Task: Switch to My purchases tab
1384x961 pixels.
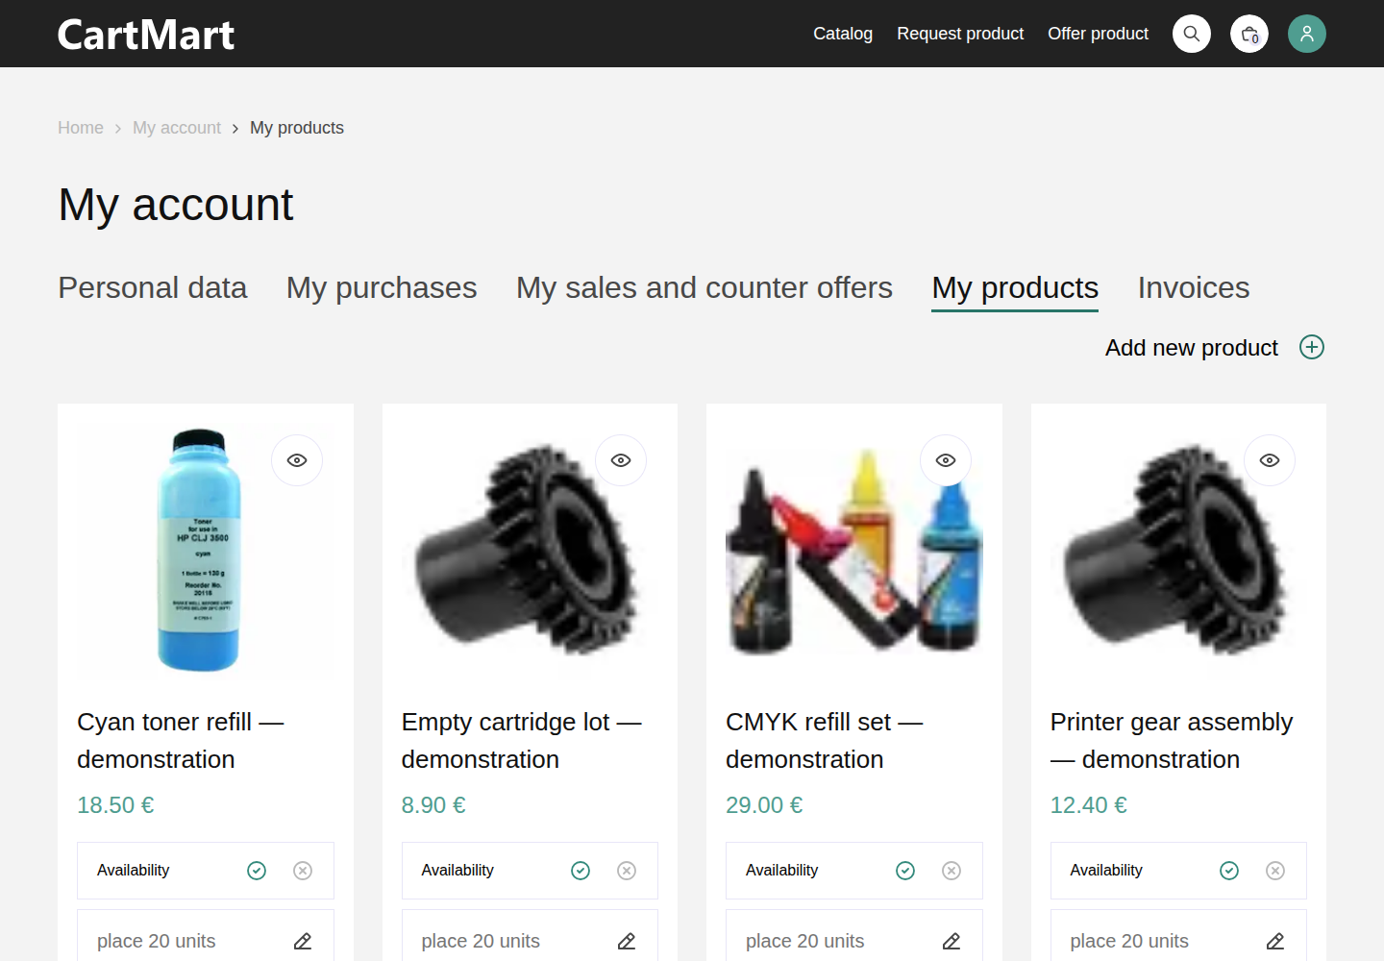Action: [x=382, y=287]
